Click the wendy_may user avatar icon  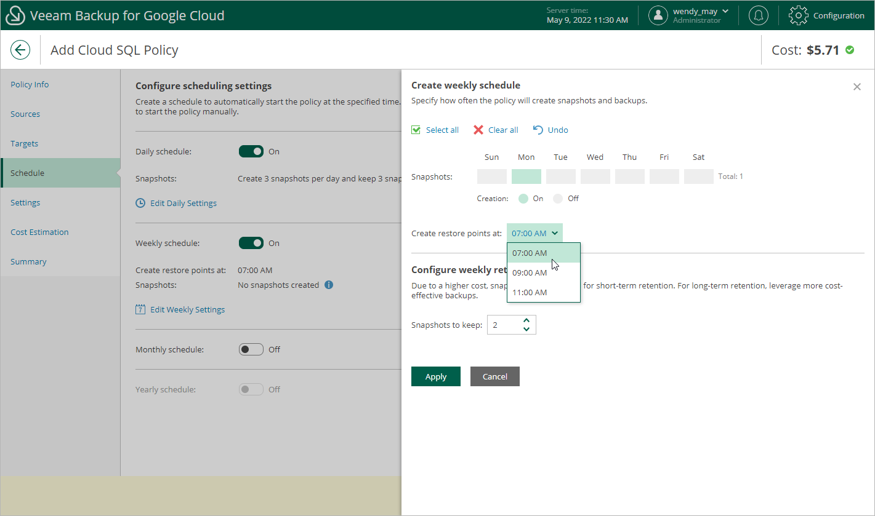coord(658,15)
